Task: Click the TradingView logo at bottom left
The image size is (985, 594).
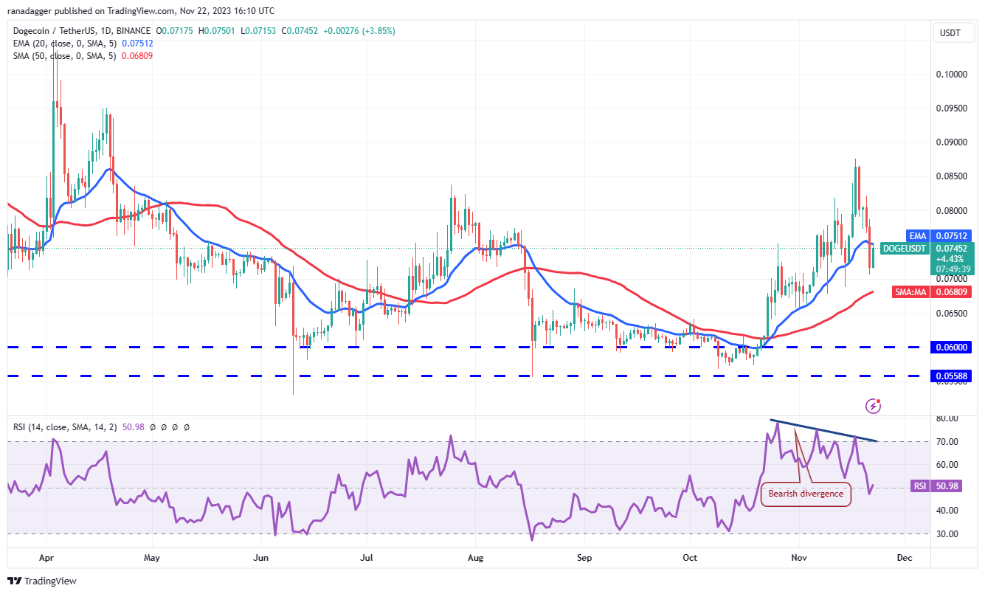Action: pyautogui.click(x=42, y=581)
